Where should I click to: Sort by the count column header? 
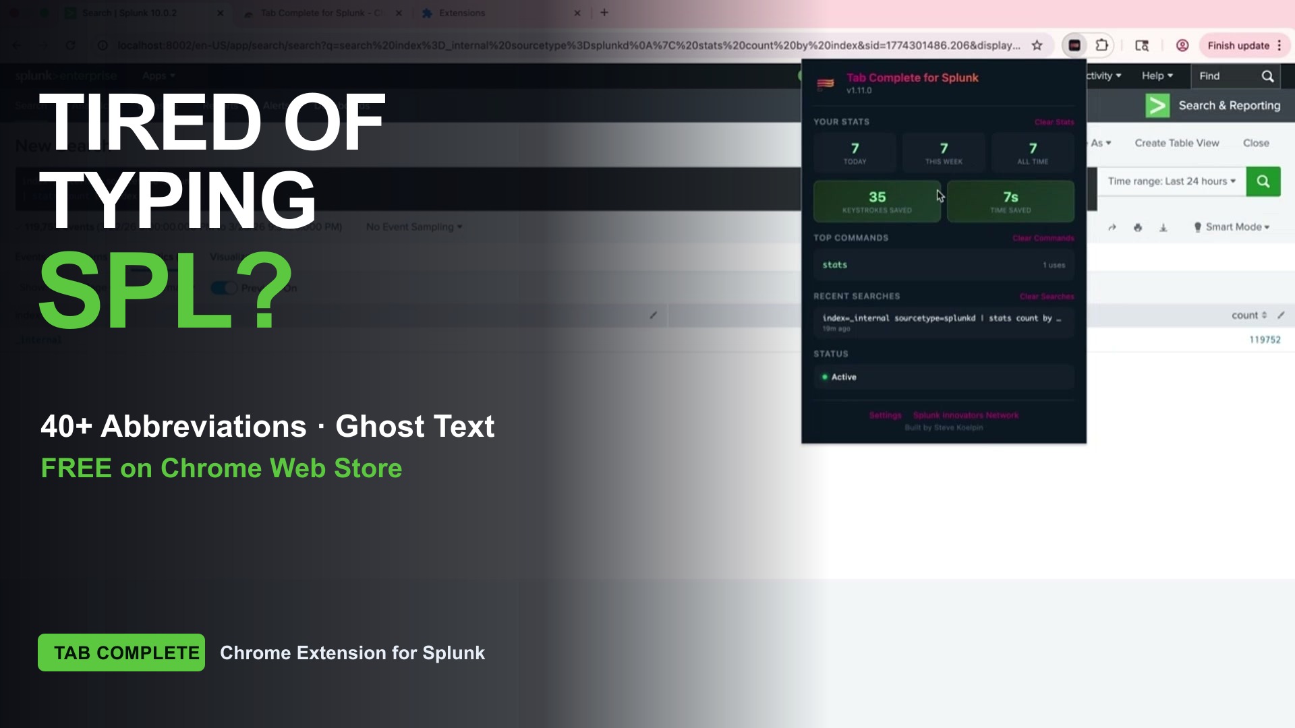[1249, 315]
